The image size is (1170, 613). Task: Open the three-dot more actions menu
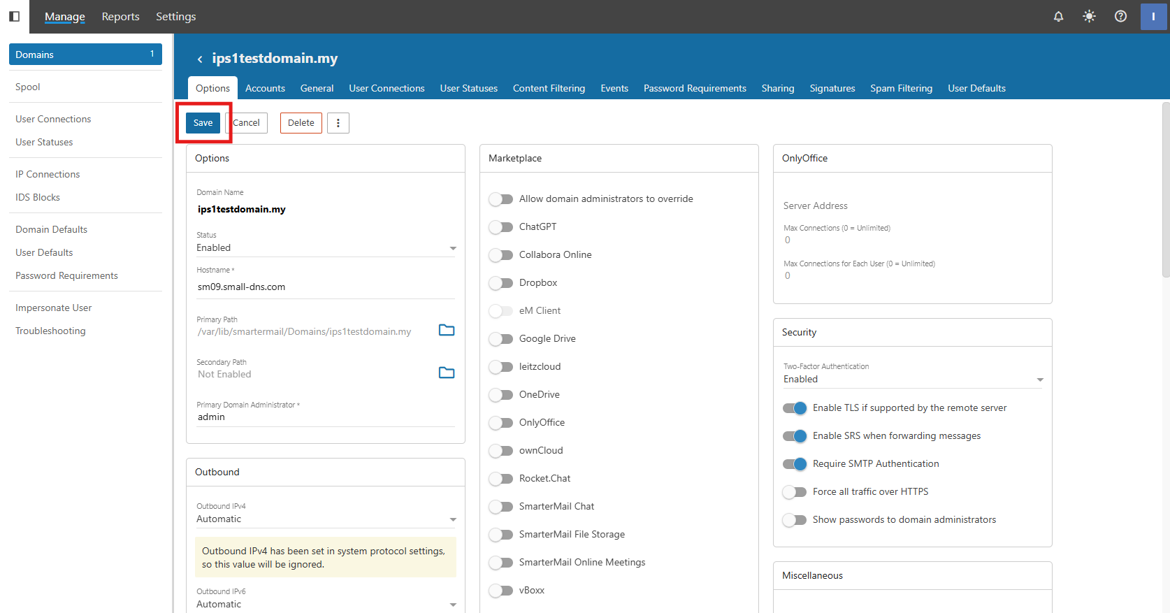point(338,123)
